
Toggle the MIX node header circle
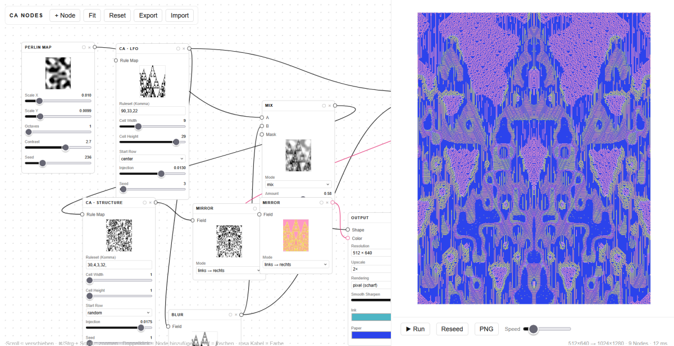coord(324,106)
